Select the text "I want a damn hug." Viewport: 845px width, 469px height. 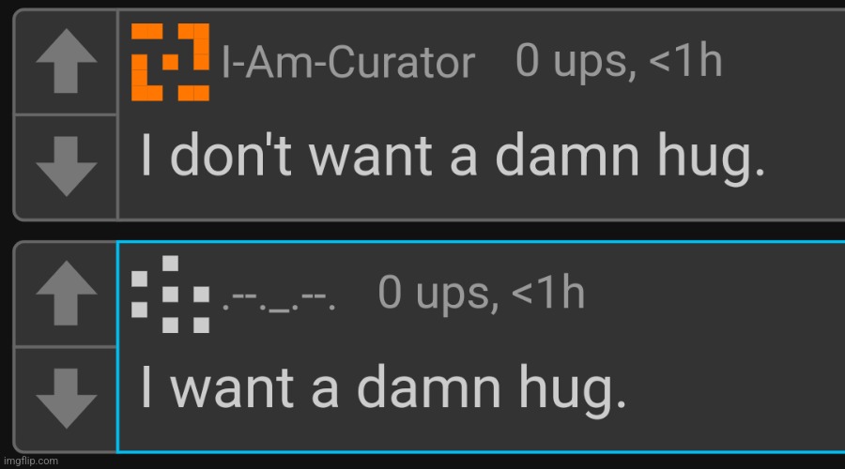[384, 389]
